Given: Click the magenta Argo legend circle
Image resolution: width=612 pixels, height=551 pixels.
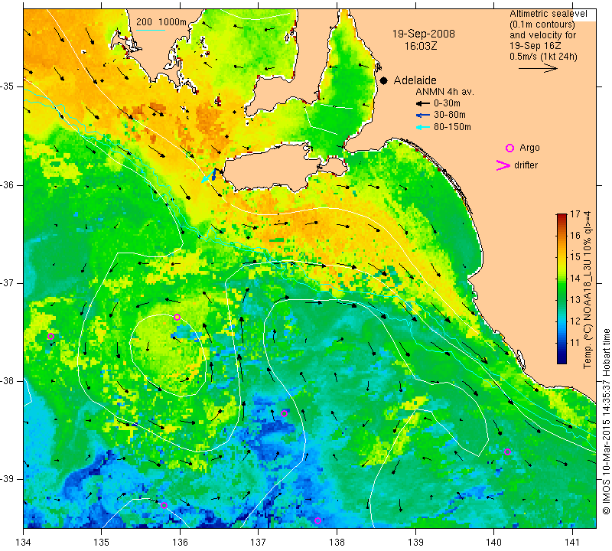Looking at the screenshot, I should coord(509,148).
